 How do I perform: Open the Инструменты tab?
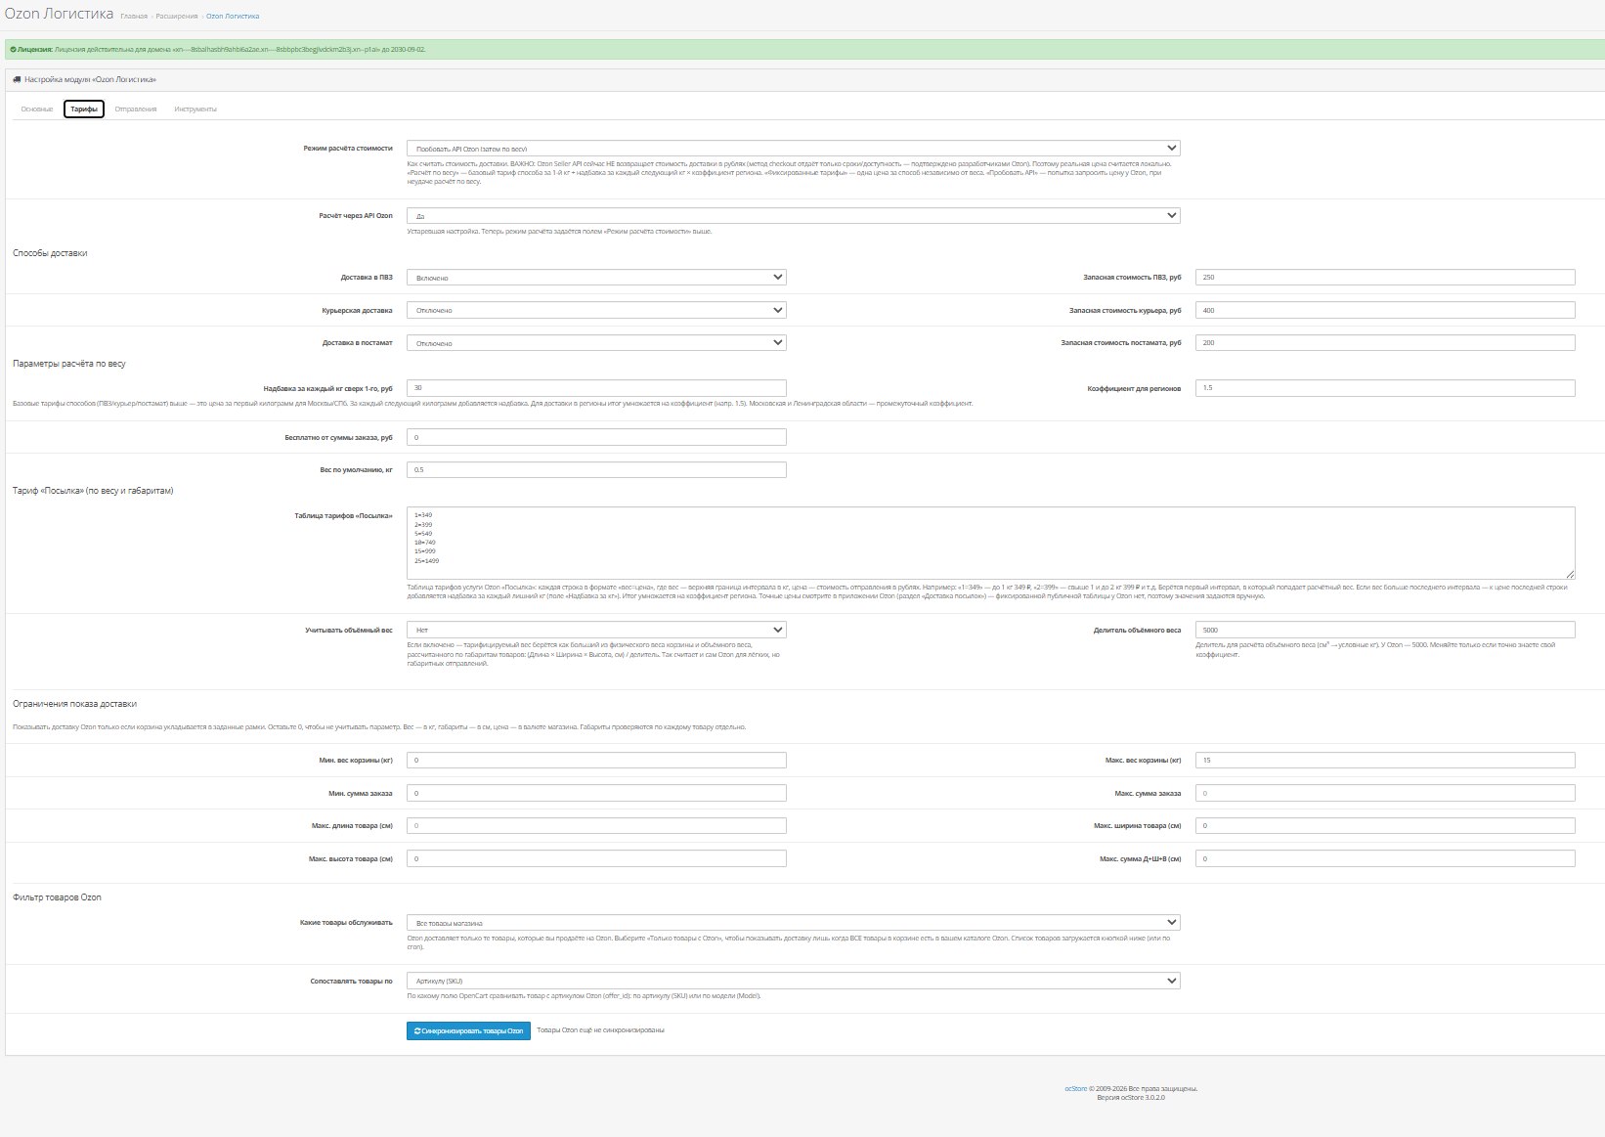[x=195, y=109]
